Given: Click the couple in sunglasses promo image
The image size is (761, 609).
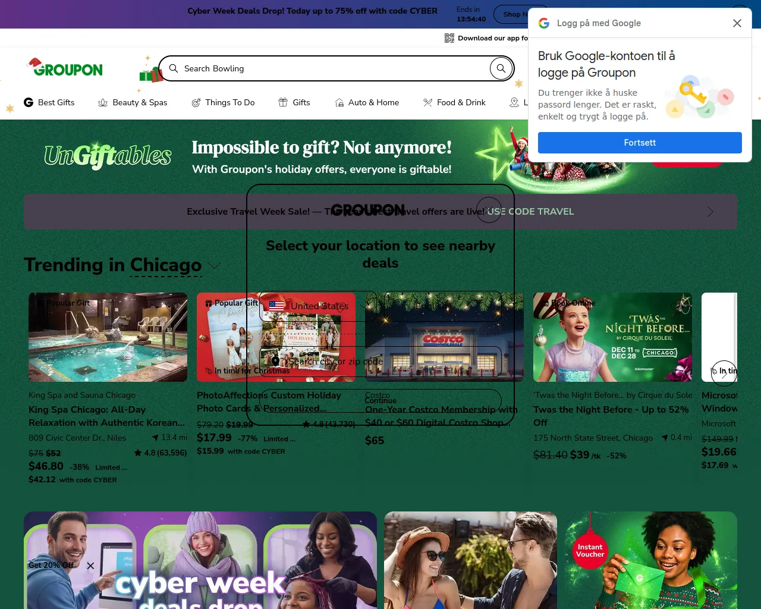Looking at the screenshot, I should 470,560.
